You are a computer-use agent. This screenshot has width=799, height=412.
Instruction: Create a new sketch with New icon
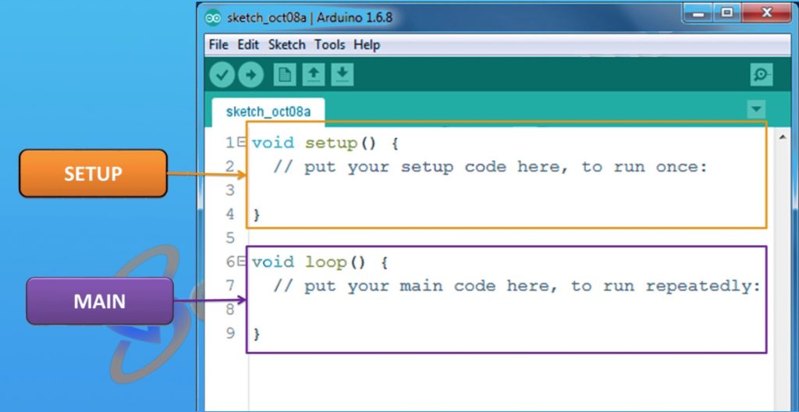tap(284, 76)
